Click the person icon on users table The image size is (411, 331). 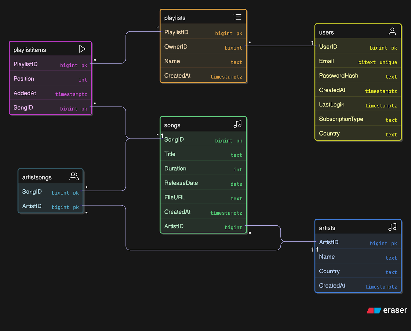[392, 31]
